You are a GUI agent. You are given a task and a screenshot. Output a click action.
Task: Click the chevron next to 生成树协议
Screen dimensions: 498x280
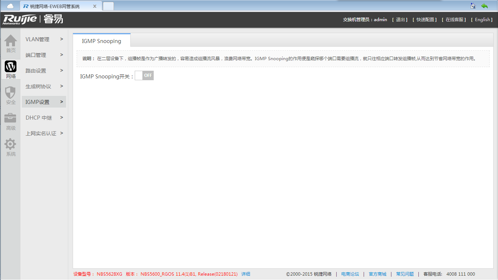tap(62, 86)
